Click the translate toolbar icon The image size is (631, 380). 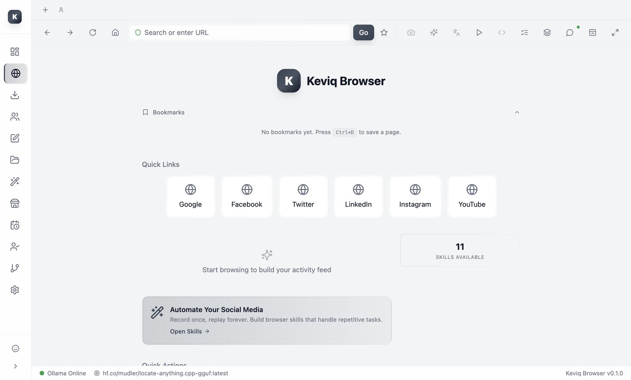[457, 32]
